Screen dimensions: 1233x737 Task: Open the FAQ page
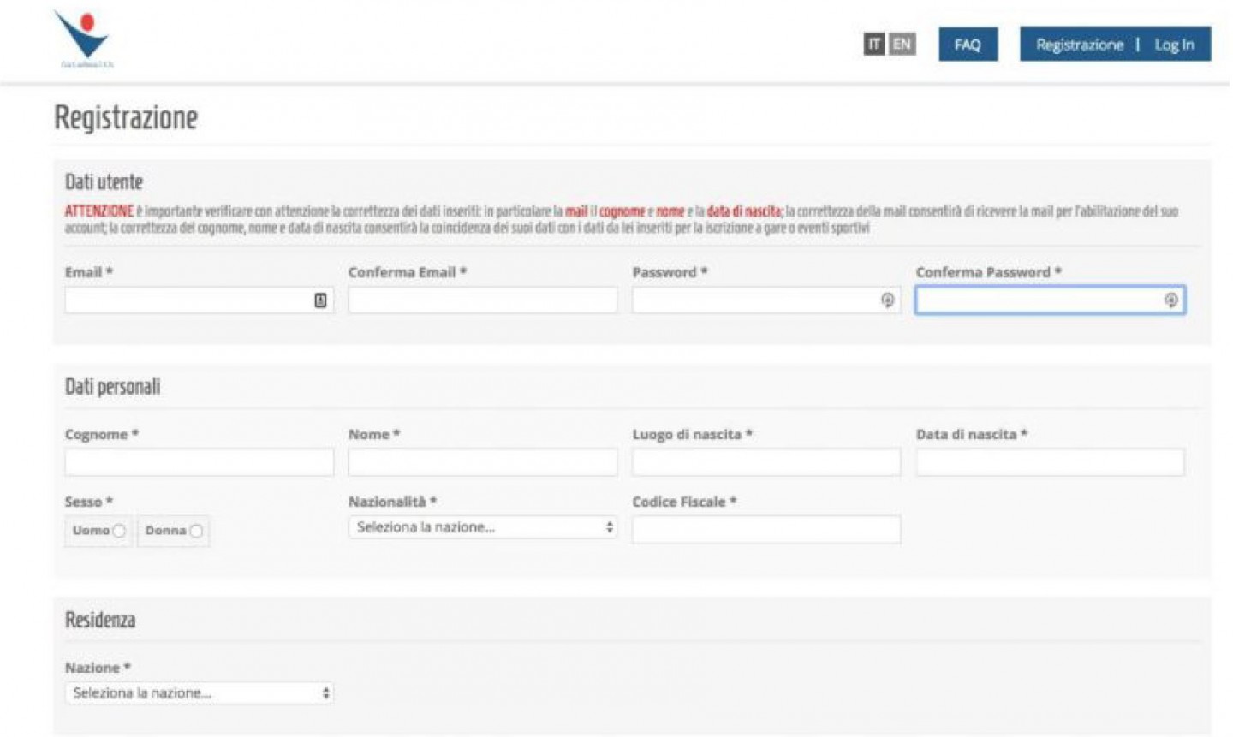point(968,45)
